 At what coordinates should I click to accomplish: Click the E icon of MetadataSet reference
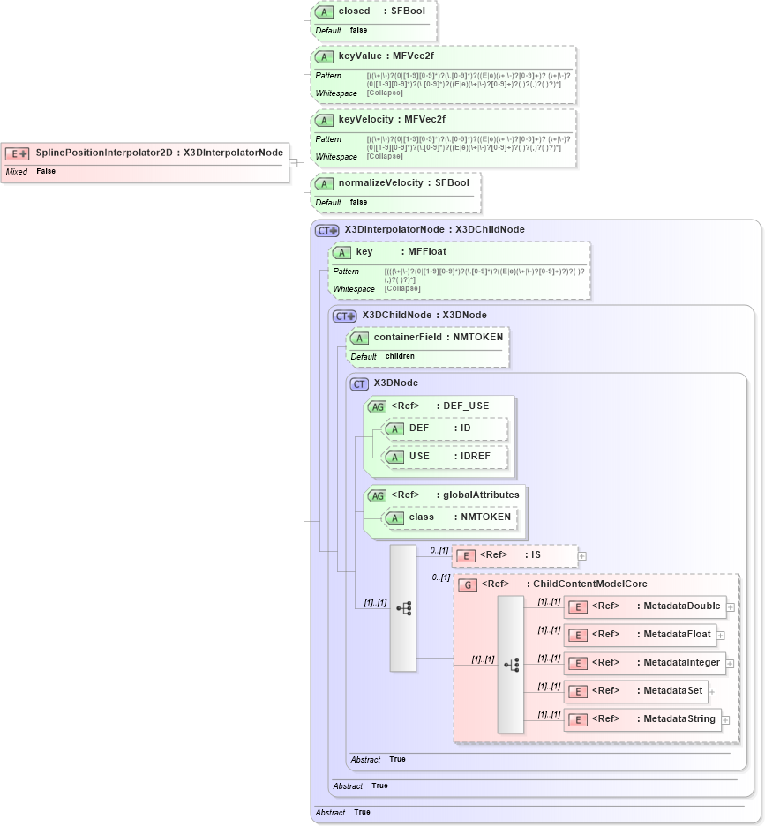coord(578,692)
